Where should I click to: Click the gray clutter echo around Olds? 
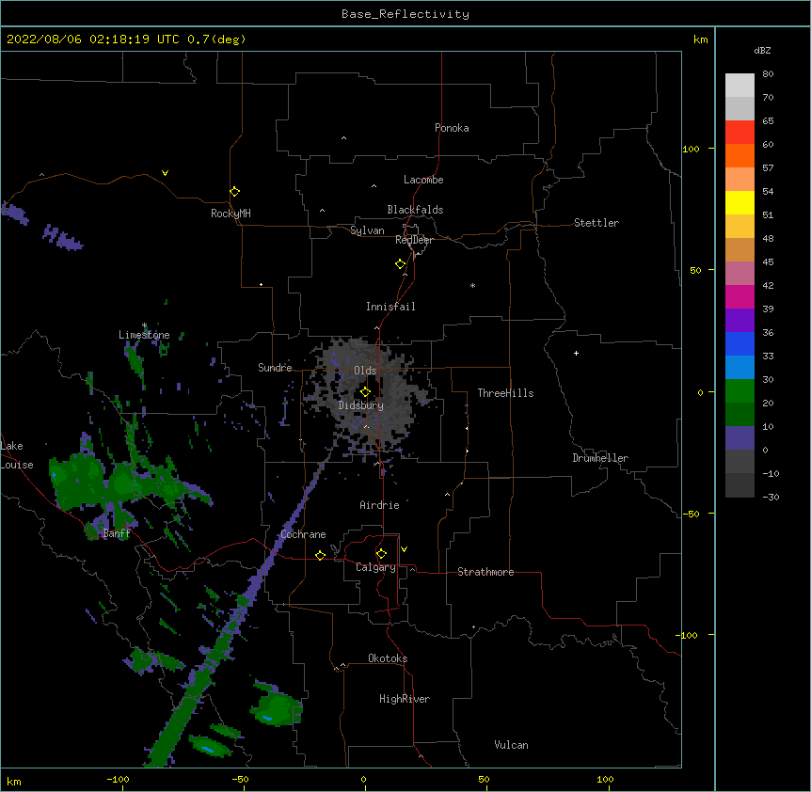coord(367,398)
